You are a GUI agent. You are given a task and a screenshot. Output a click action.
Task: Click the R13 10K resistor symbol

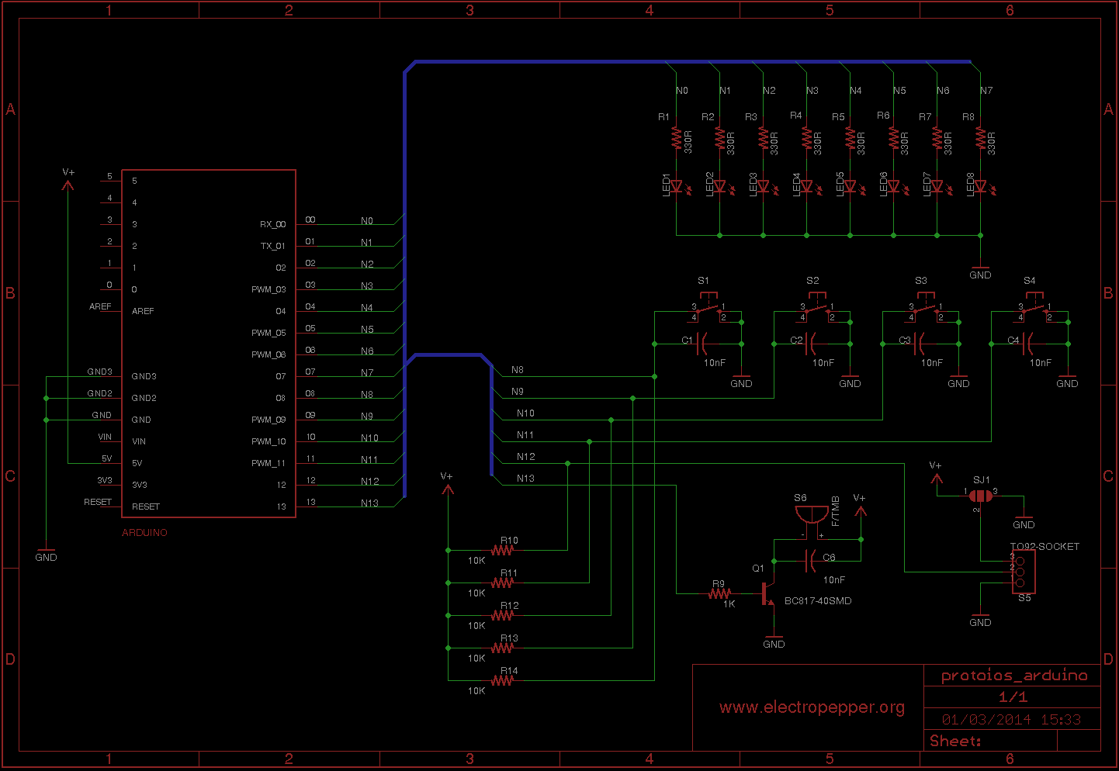pyautogui.click(x=502, y=648)
